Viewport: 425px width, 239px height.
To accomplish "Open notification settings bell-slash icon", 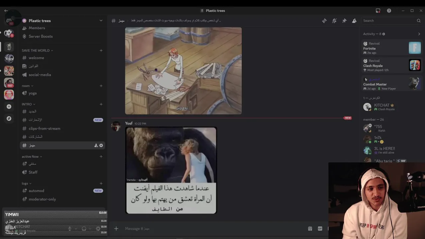I will pos(334,21).
